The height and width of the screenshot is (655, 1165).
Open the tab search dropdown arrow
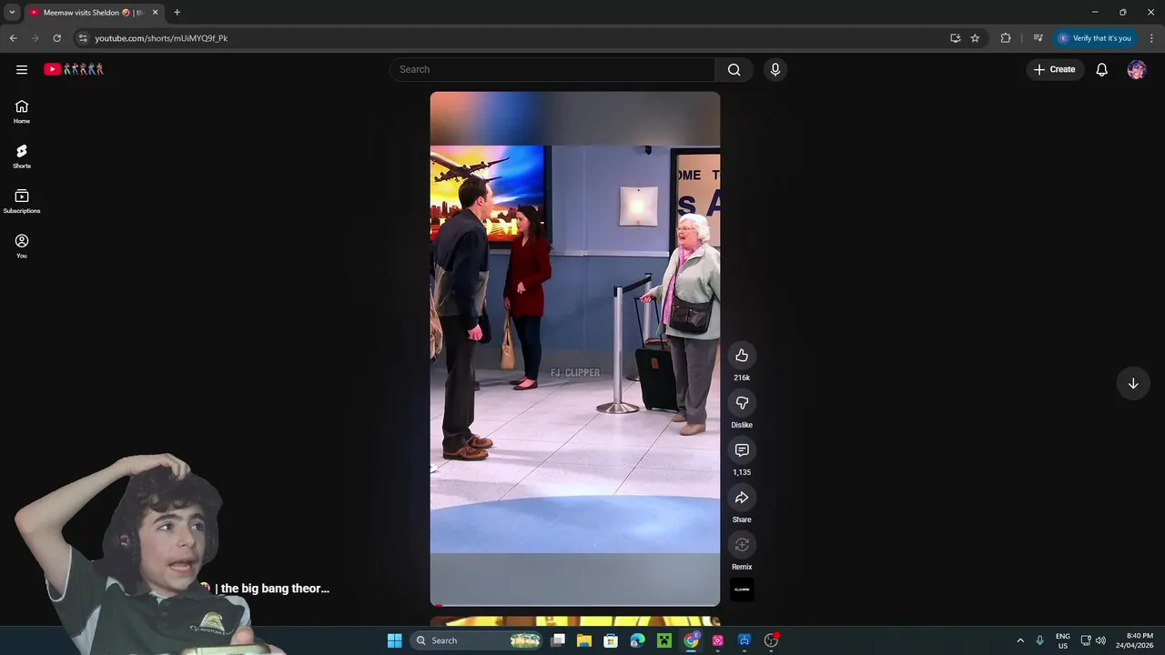point(12,12)
